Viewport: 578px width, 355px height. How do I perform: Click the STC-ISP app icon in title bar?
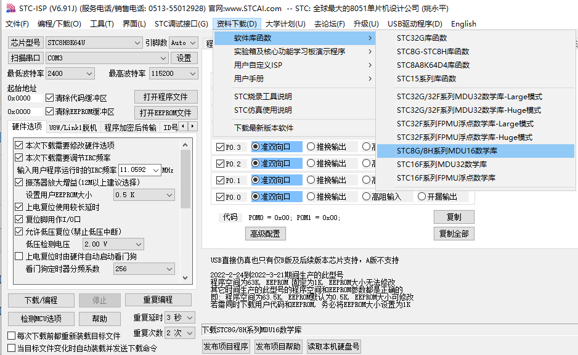[10, 8]
